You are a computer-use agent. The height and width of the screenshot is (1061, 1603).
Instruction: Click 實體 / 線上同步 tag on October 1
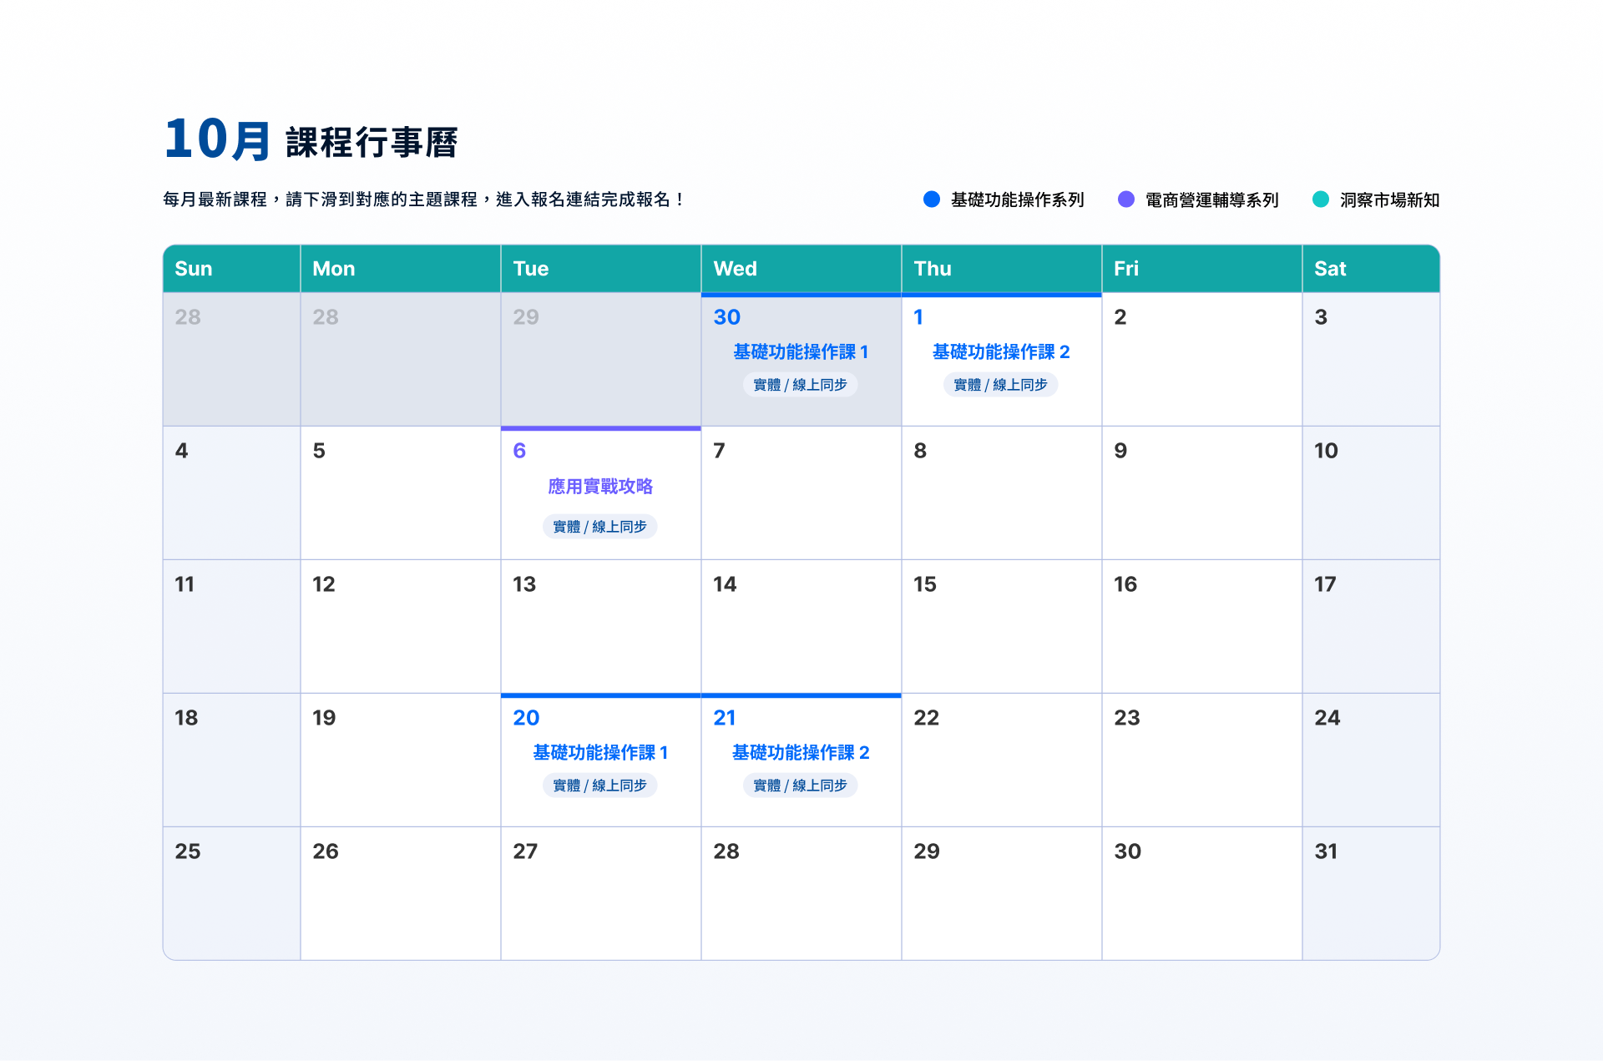click(1001, 385)
